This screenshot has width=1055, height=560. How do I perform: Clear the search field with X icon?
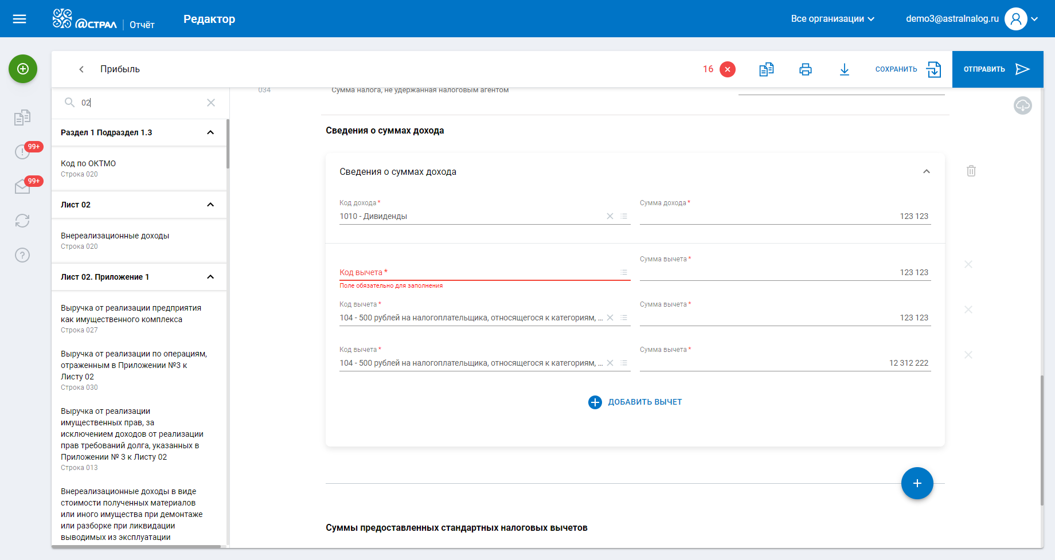pyautogui.click(x=211, y=103)
